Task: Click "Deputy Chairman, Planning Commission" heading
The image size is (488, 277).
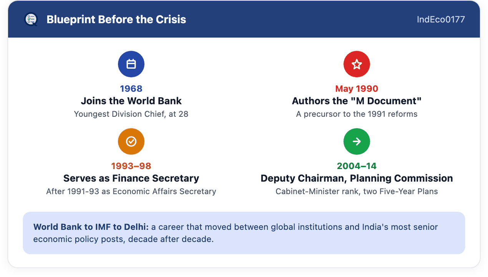Action: point(357,178)
